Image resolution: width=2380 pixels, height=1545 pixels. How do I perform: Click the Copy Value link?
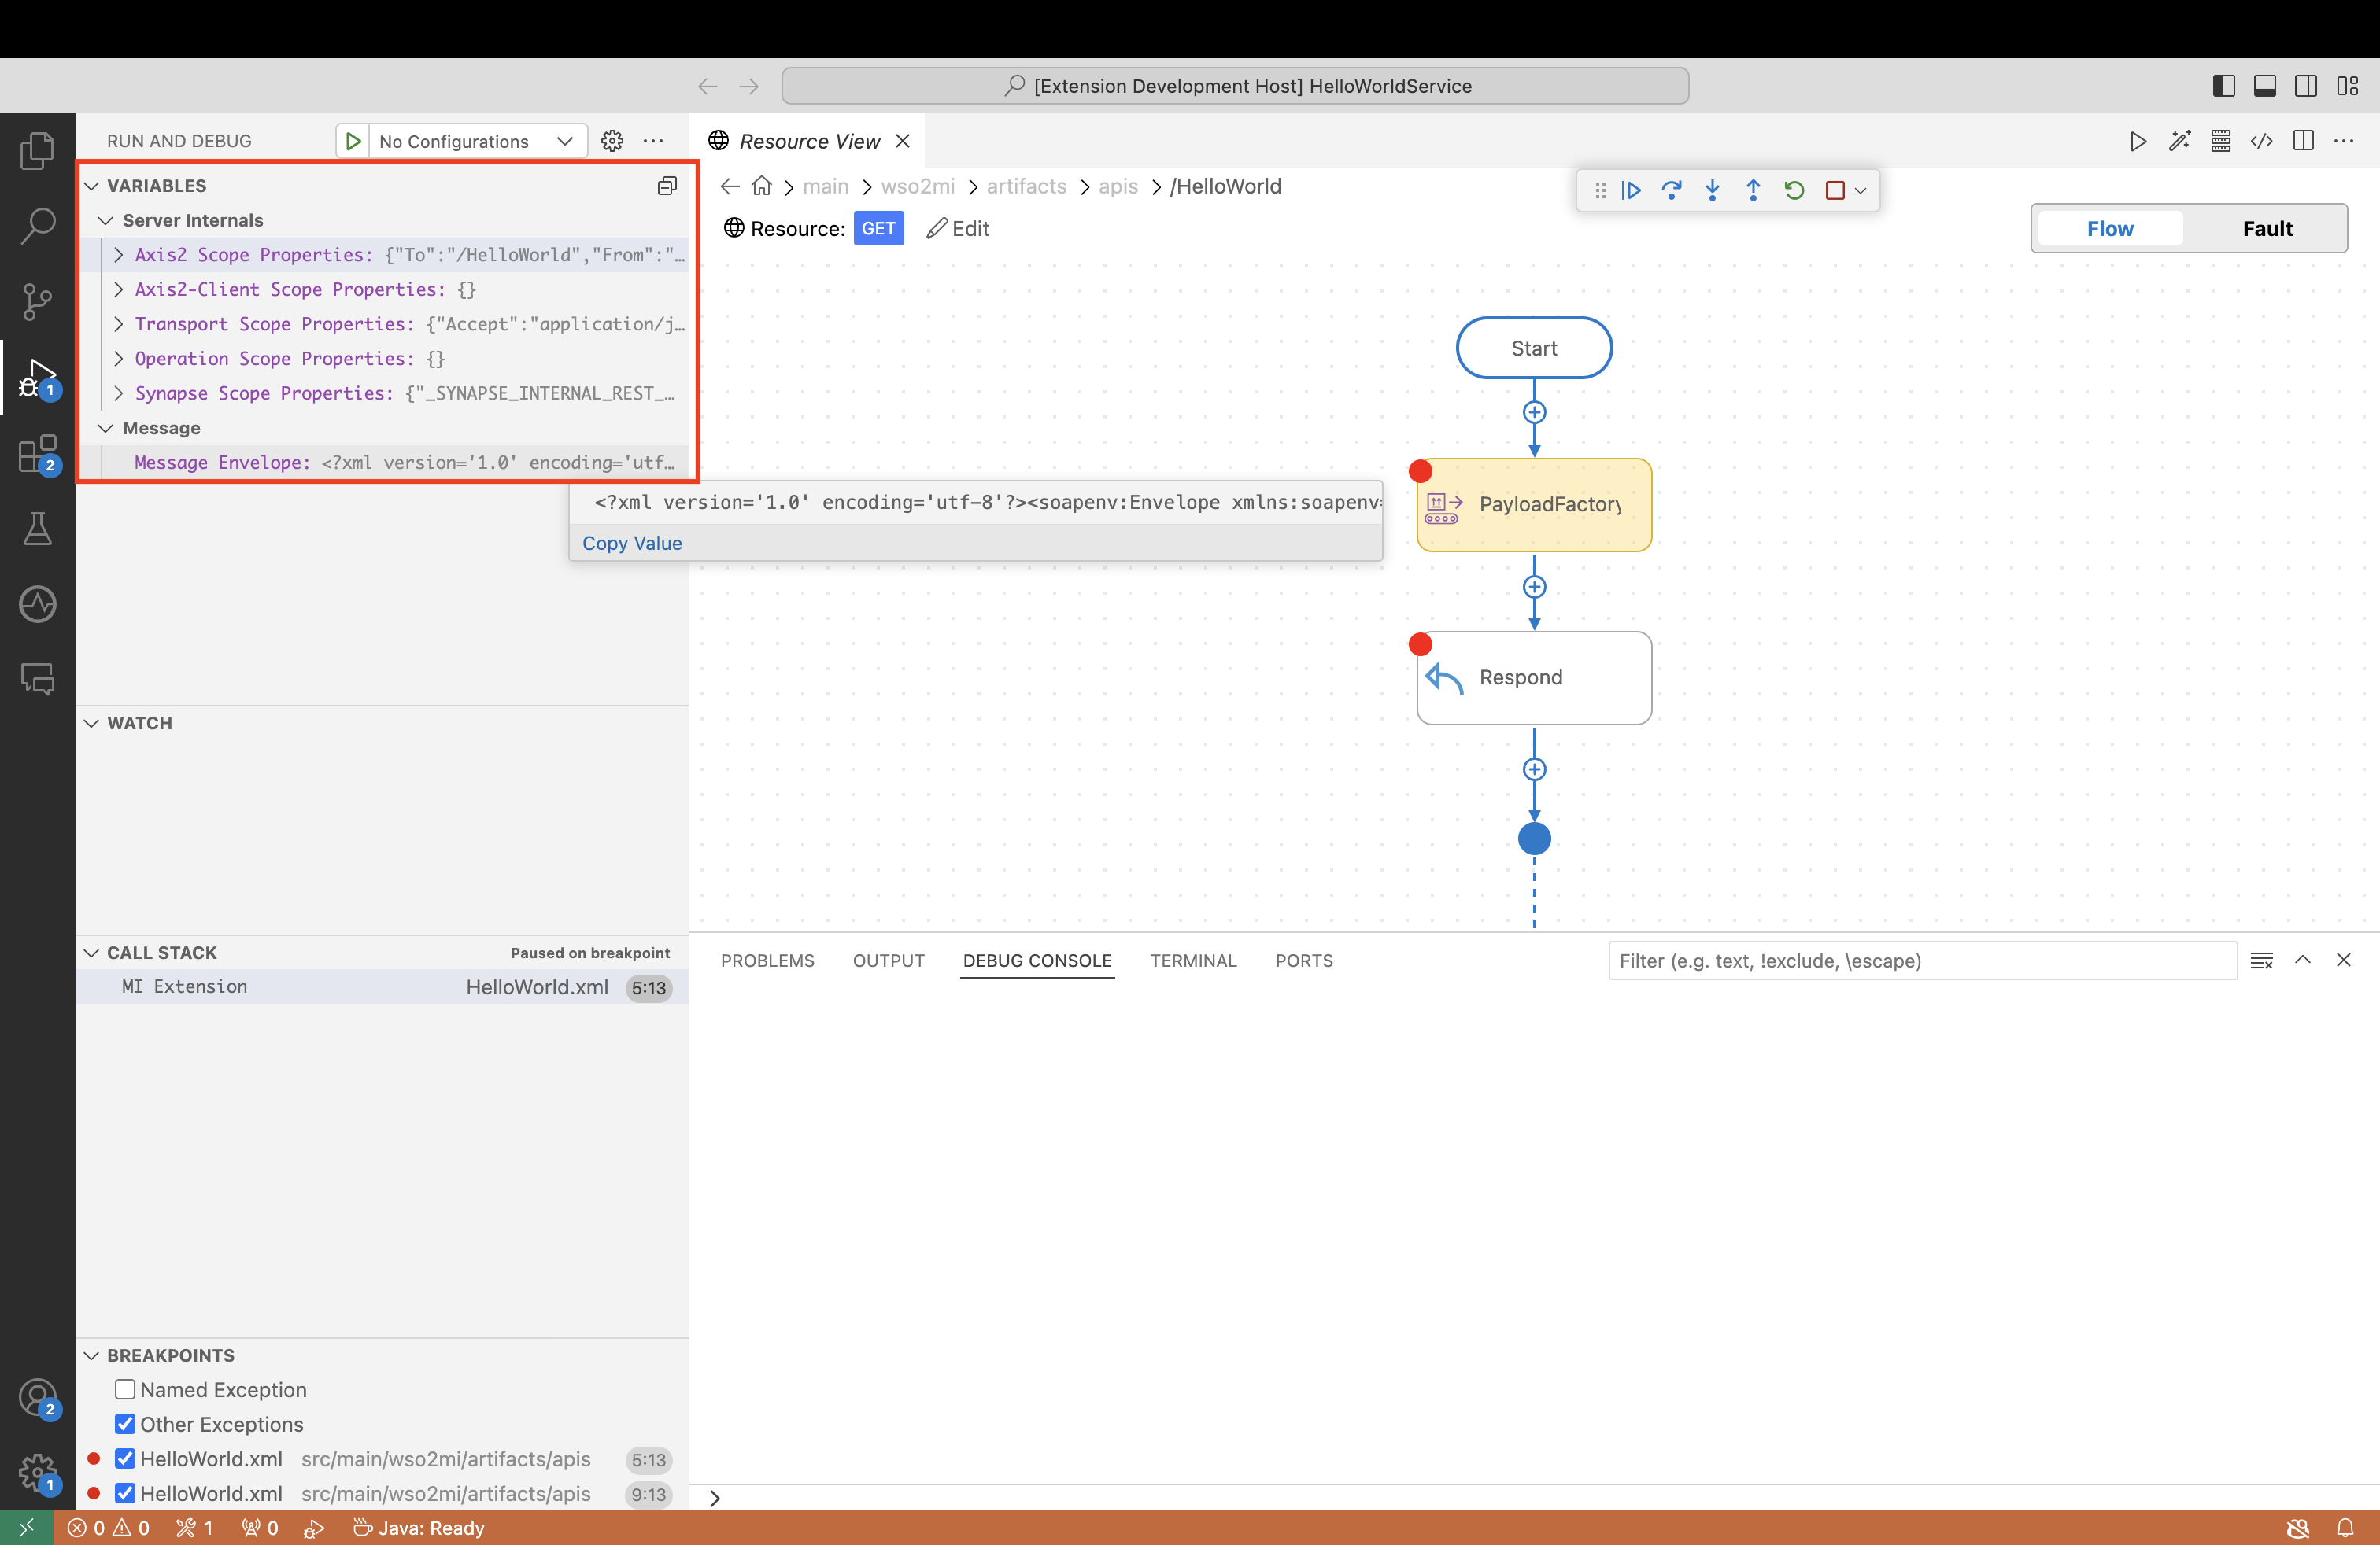tap(632, 544)
